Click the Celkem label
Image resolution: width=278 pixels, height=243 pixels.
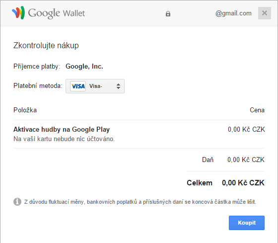pos(200,183)
